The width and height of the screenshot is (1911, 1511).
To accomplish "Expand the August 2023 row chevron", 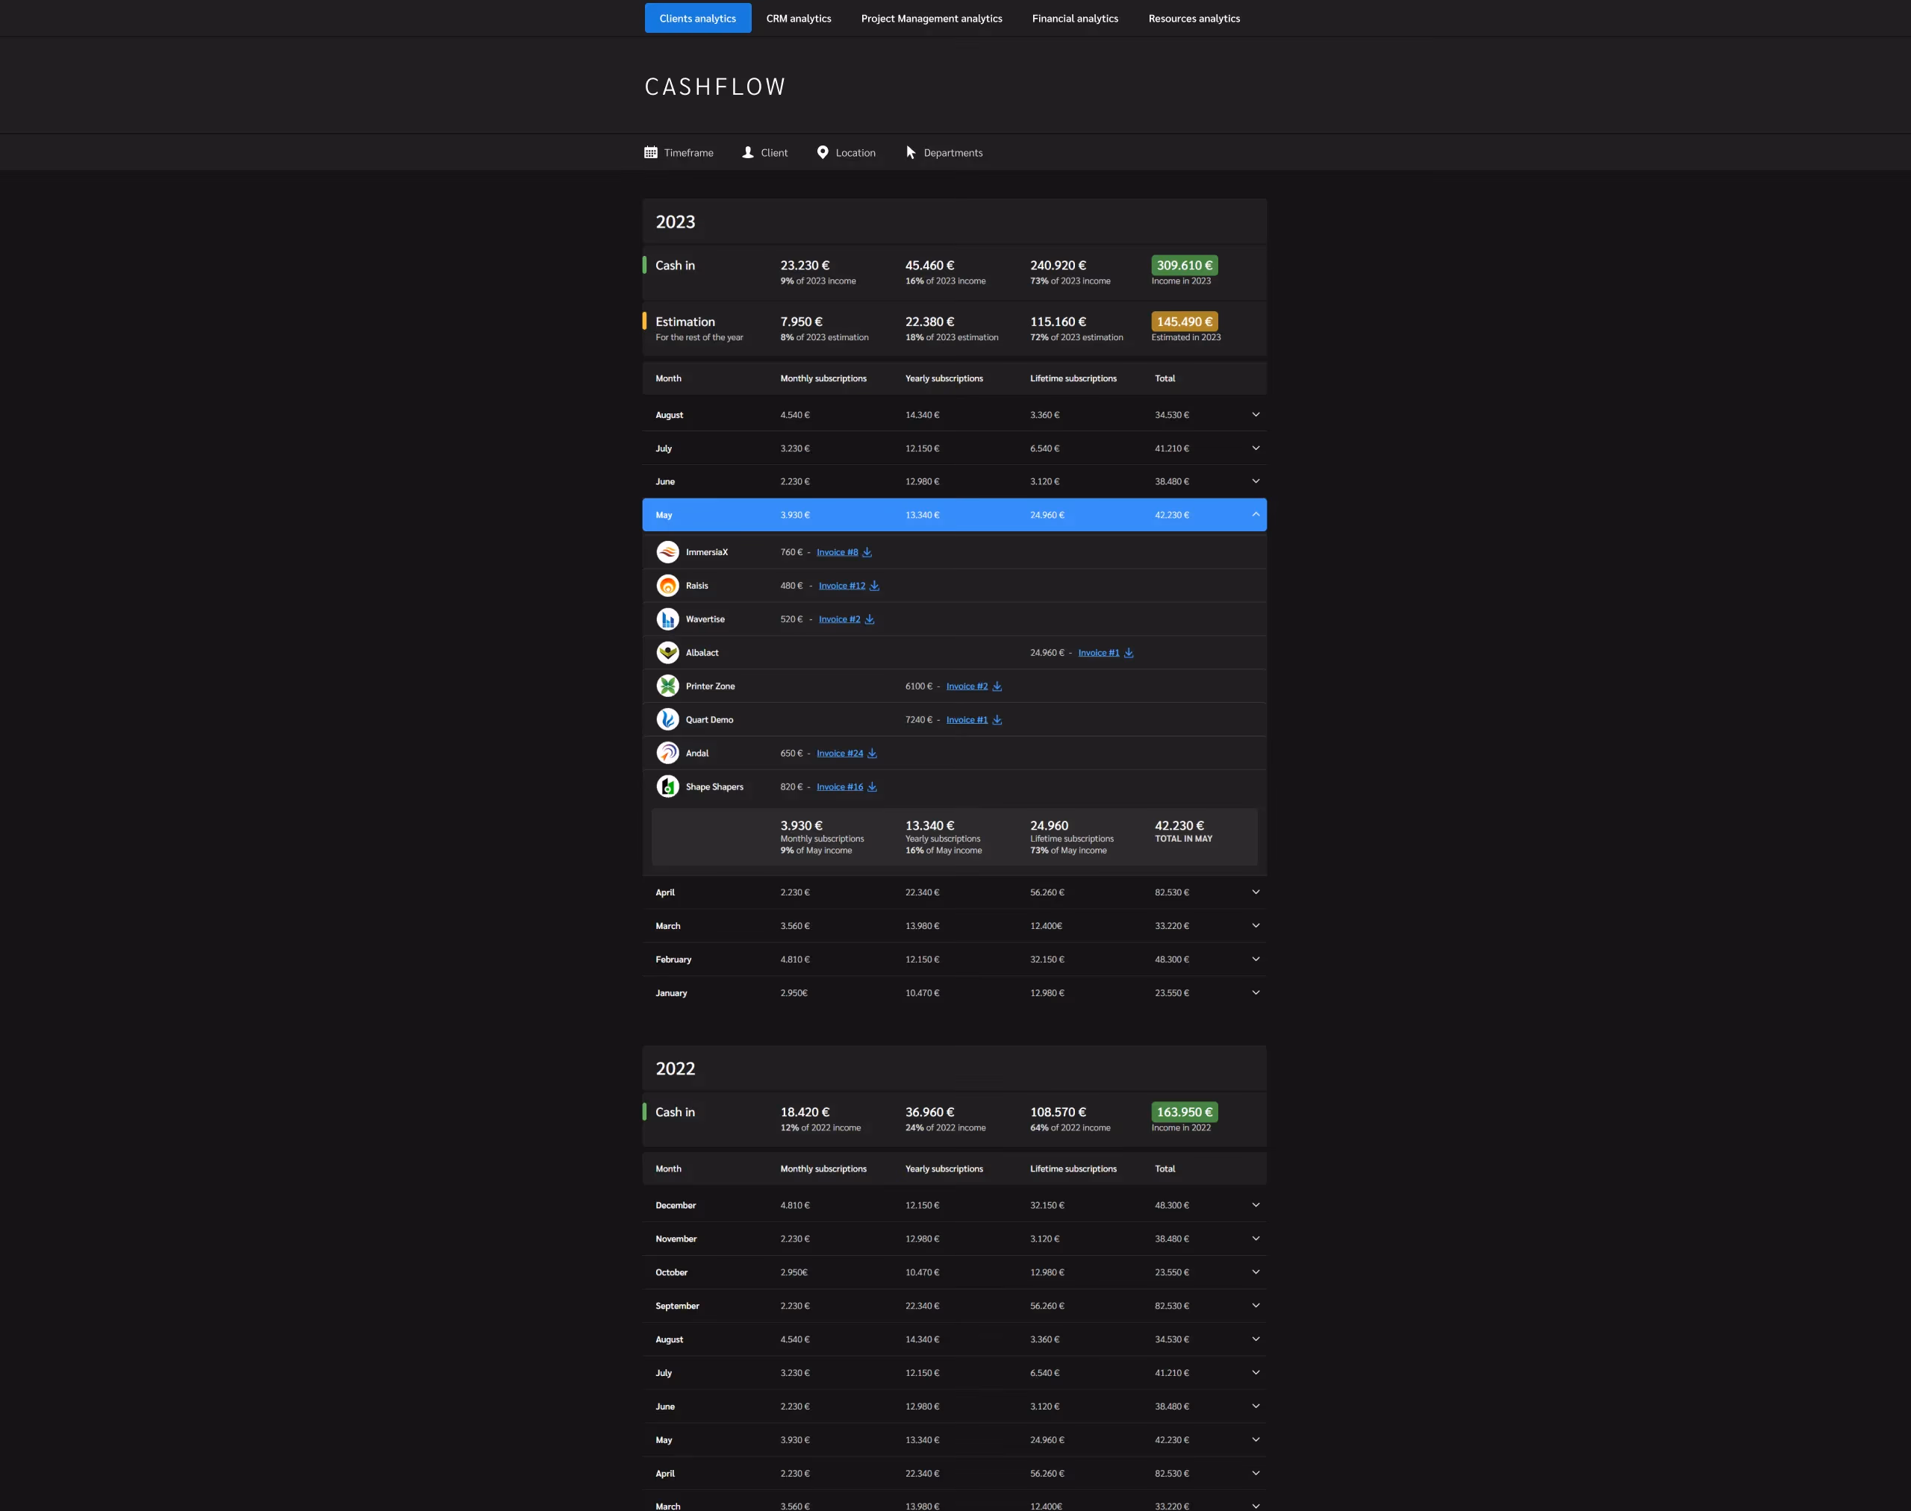I will tap(1255, 414).
